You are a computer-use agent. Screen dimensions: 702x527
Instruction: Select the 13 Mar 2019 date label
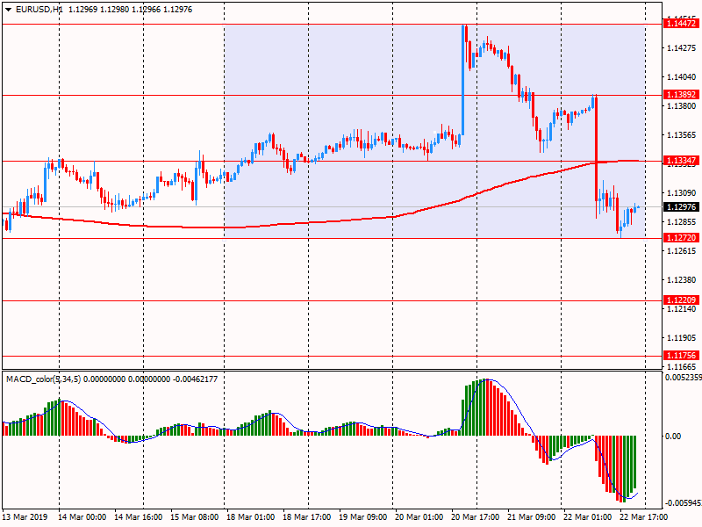pyautogui.click(x=25, y=517)
